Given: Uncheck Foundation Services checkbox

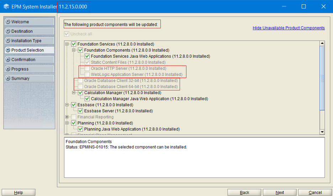Looking at the screenshot, I should pos(74,44).
